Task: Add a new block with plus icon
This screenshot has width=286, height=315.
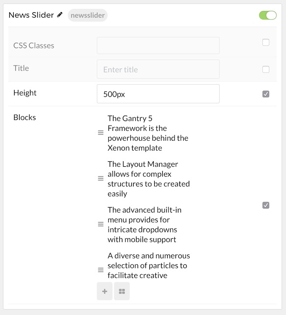Action: [105, 291]
